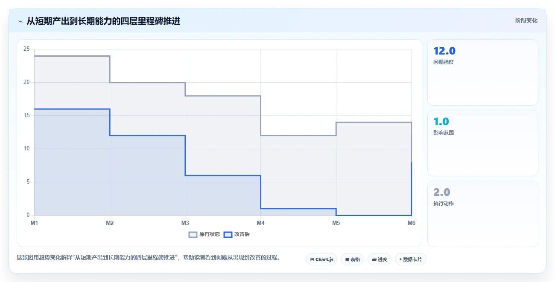Select the 执行动作 2.0 card
The width and height of the screenshot is (555, 282).
482,214
